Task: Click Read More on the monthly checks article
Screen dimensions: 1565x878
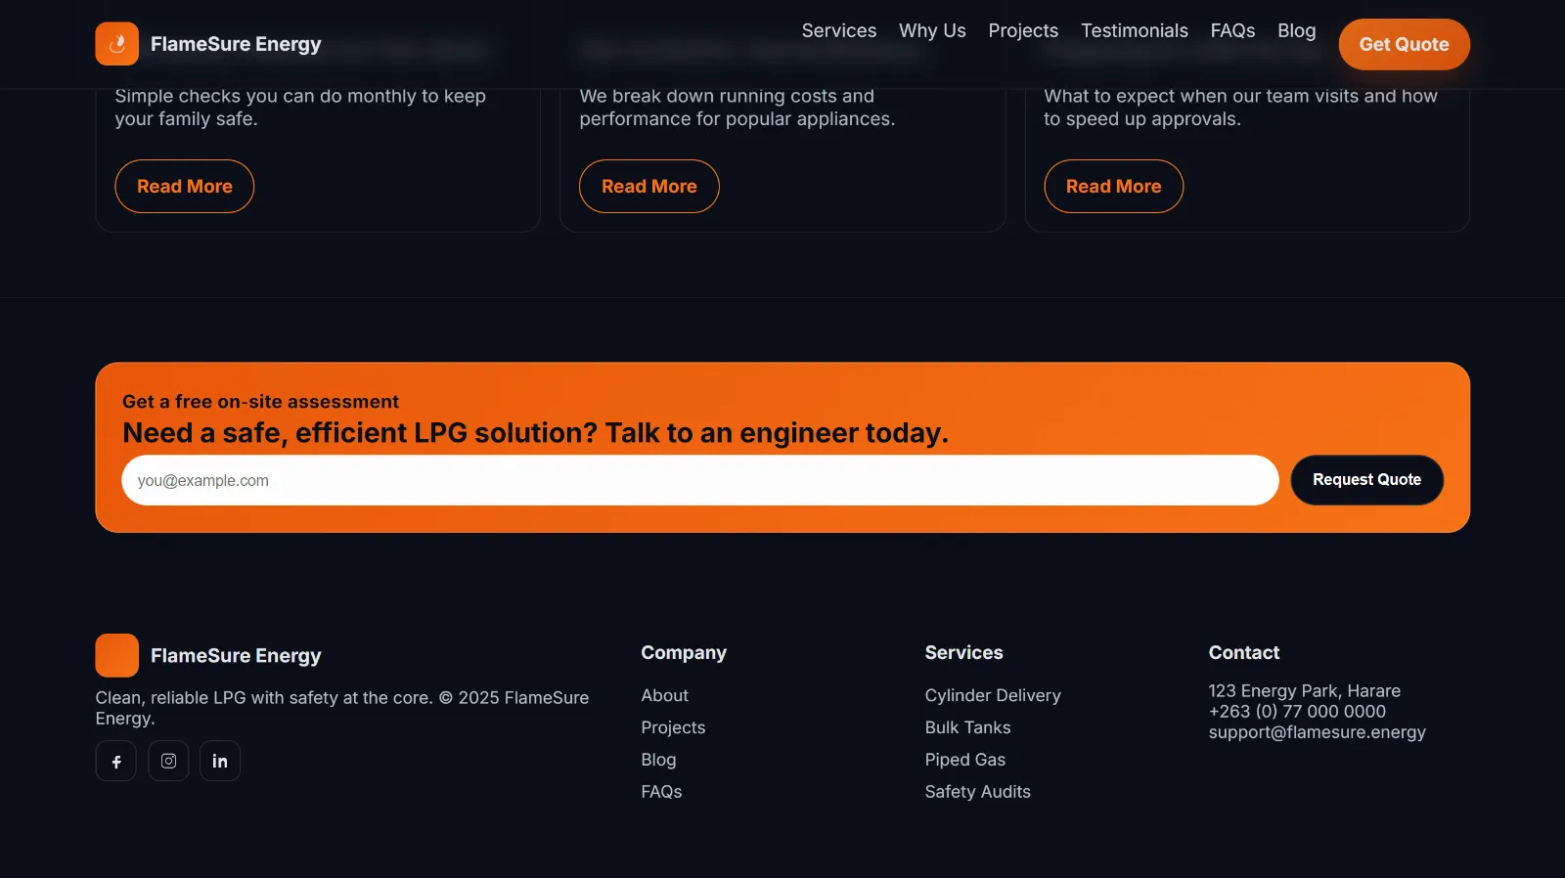Action: point(184,186)
